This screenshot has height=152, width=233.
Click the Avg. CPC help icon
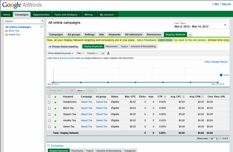click(183, 97)
